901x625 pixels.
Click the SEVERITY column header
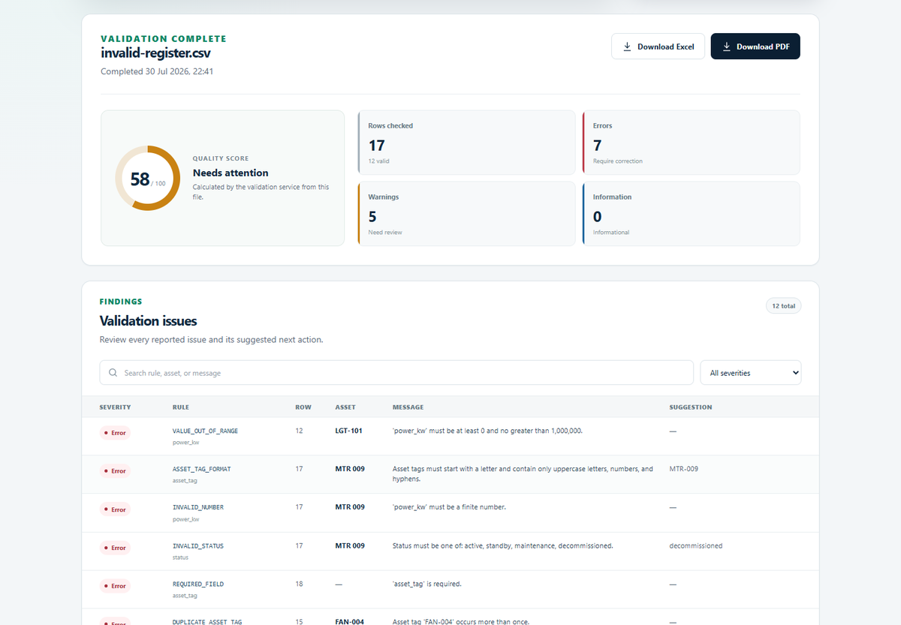[x=115, y=407]
